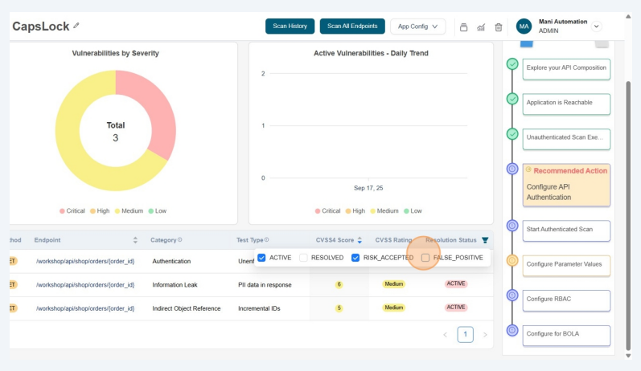Click the Scan All Endpoints button
Image resolution: width=641 pixels, height=371 pixels.
(352, 26)
